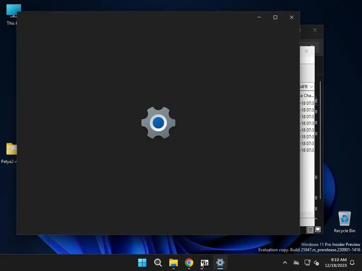Maximize the Settings window
The width and height of the screenshot is (362, 271).
point(275,17)
